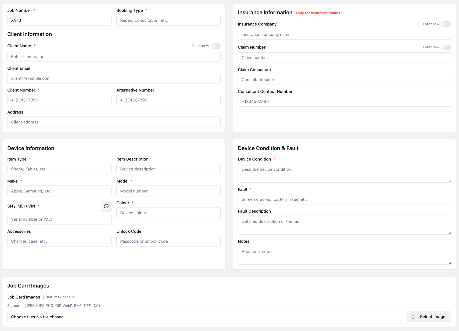Select the Consultant Contact Number field
The height and width of the screenshot is (331, 459).
344,101
